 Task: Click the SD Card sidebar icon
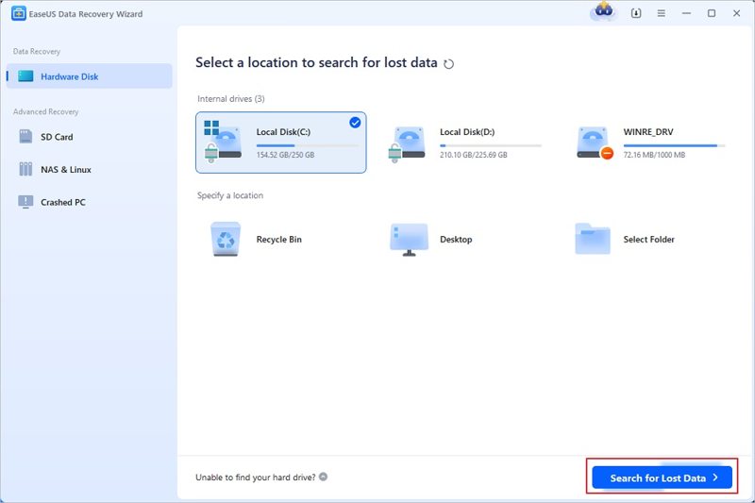(x=25, y=137)
